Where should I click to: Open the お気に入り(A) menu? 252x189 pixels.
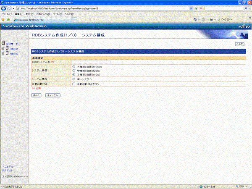(x=43, y=14)
